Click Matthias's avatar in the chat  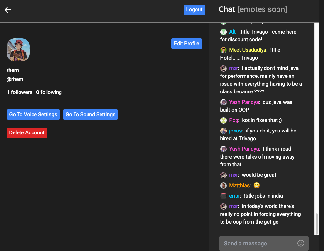223,185
